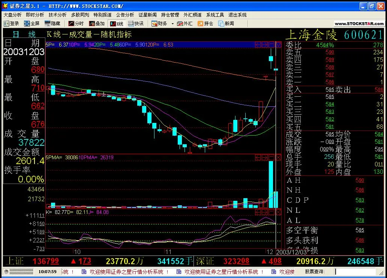The width and height of the screenshot is (387, 278).
Task: Click left arrow in K-line chart header
Action: [x=258, y=45]
